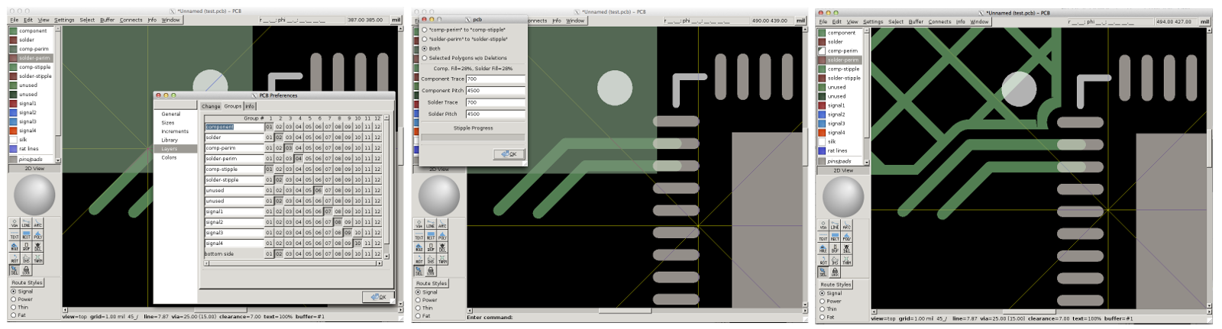Select the VIA tool in the right window

823,226
